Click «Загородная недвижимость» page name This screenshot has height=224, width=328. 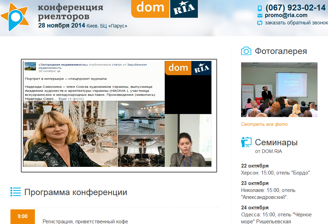[x=63, y=65]
